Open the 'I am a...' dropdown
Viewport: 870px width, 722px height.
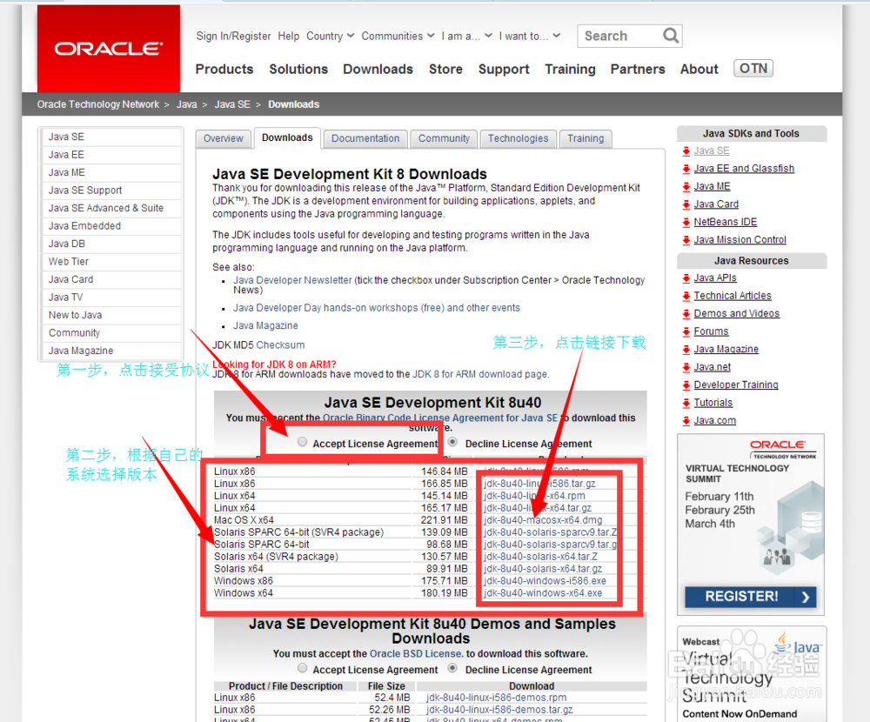tap(466, 36)
